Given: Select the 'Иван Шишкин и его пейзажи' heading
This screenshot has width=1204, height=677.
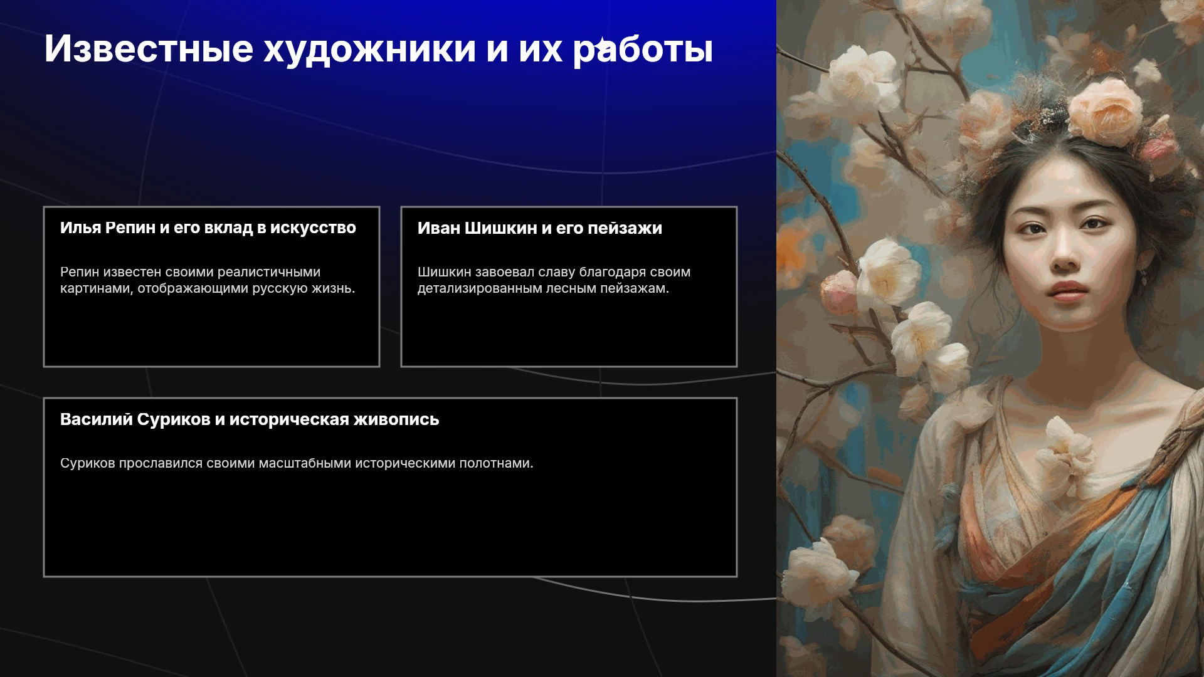Looking at the screenshot, I should (540, 228).
